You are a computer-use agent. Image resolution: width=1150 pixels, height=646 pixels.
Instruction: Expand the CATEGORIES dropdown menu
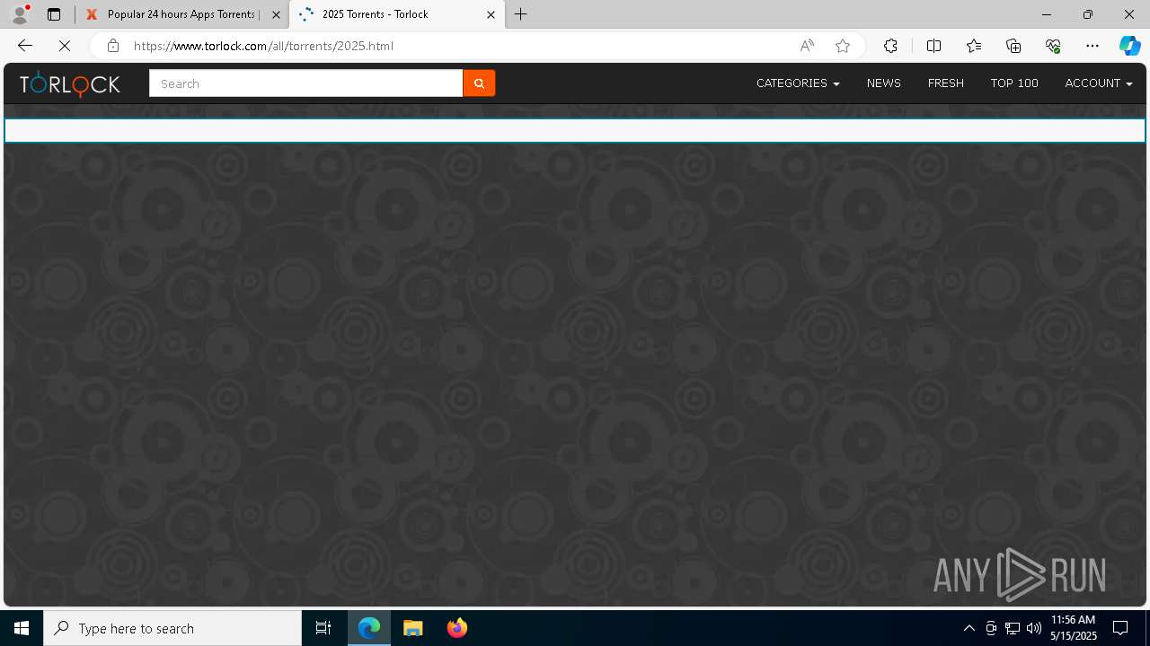[x=798, y=83]
